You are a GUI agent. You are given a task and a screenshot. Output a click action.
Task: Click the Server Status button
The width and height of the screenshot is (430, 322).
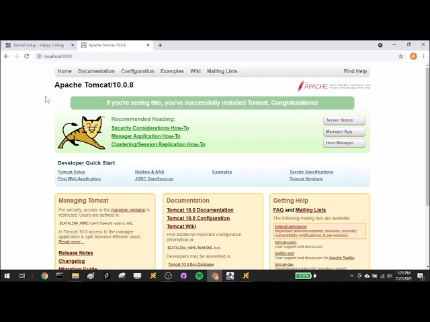tap(344, 120)
